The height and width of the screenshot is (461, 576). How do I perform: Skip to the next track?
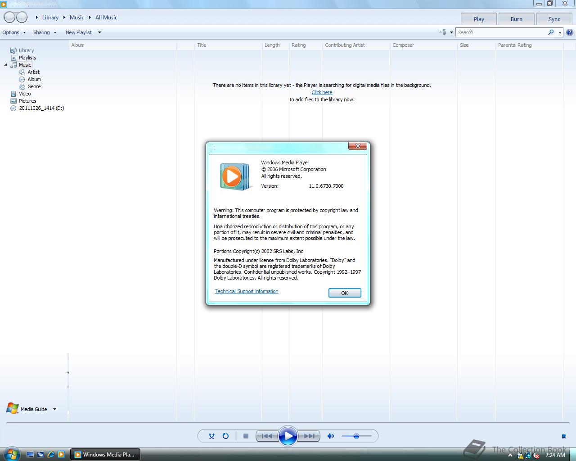pyautogui.click(x=309, y=436)
